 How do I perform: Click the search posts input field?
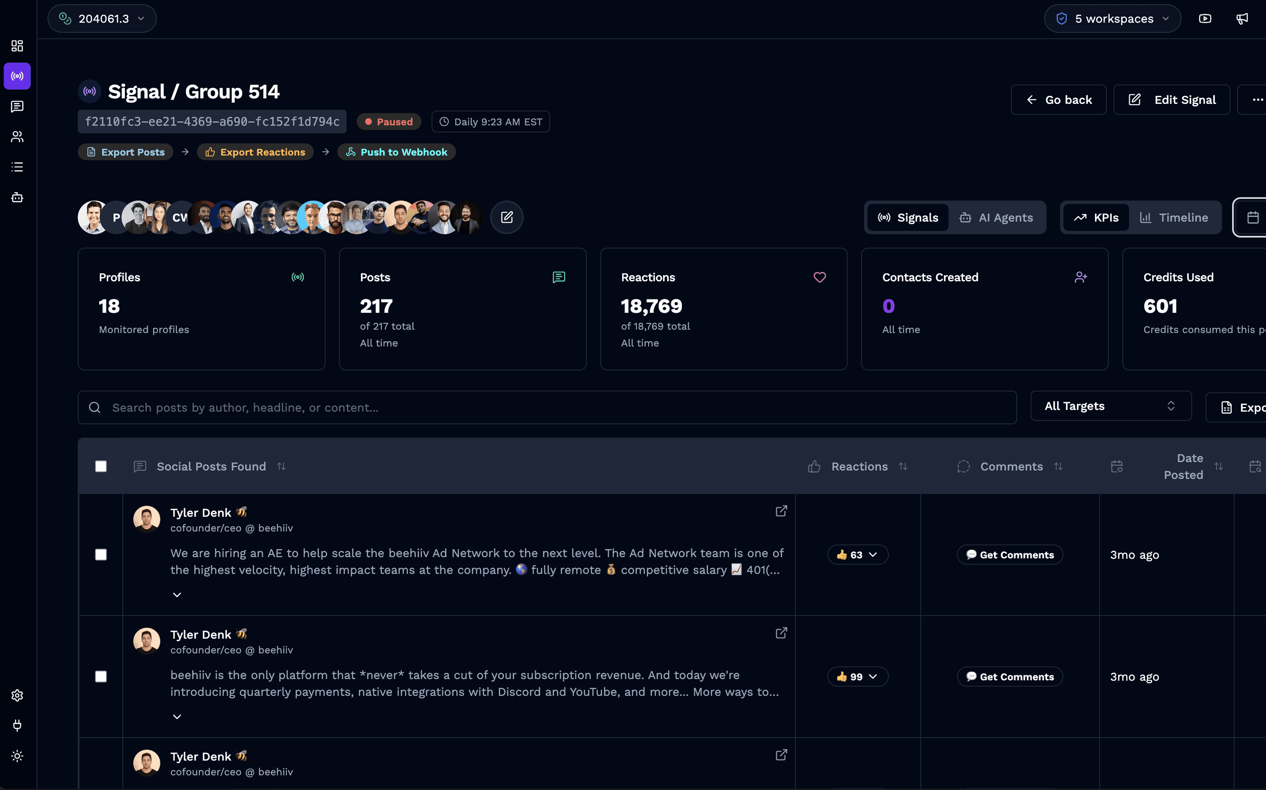coord(547,407)
